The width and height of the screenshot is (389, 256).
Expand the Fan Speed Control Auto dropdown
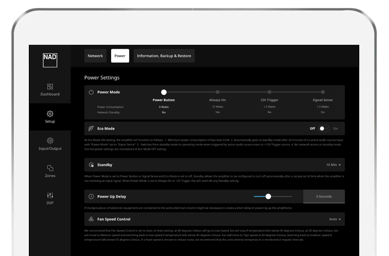click(x=335, y=219)
